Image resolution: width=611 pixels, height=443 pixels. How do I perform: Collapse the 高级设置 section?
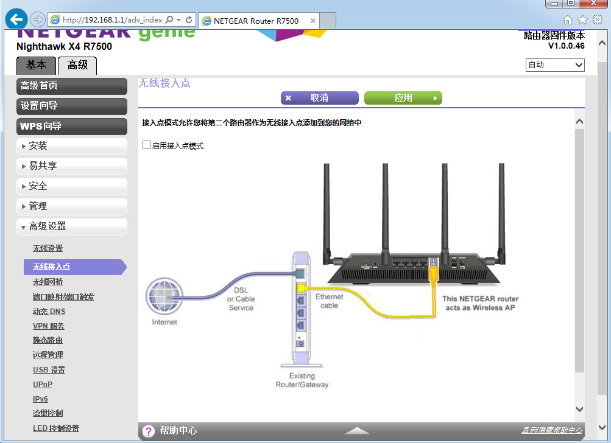[72, 226]
